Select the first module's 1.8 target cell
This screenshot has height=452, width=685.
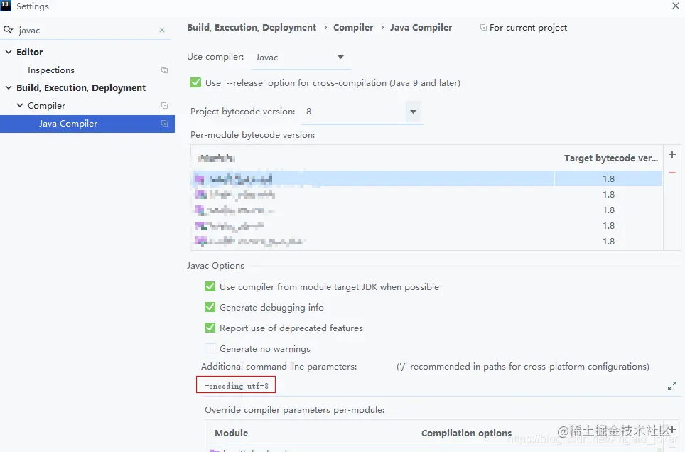(608, 179)
